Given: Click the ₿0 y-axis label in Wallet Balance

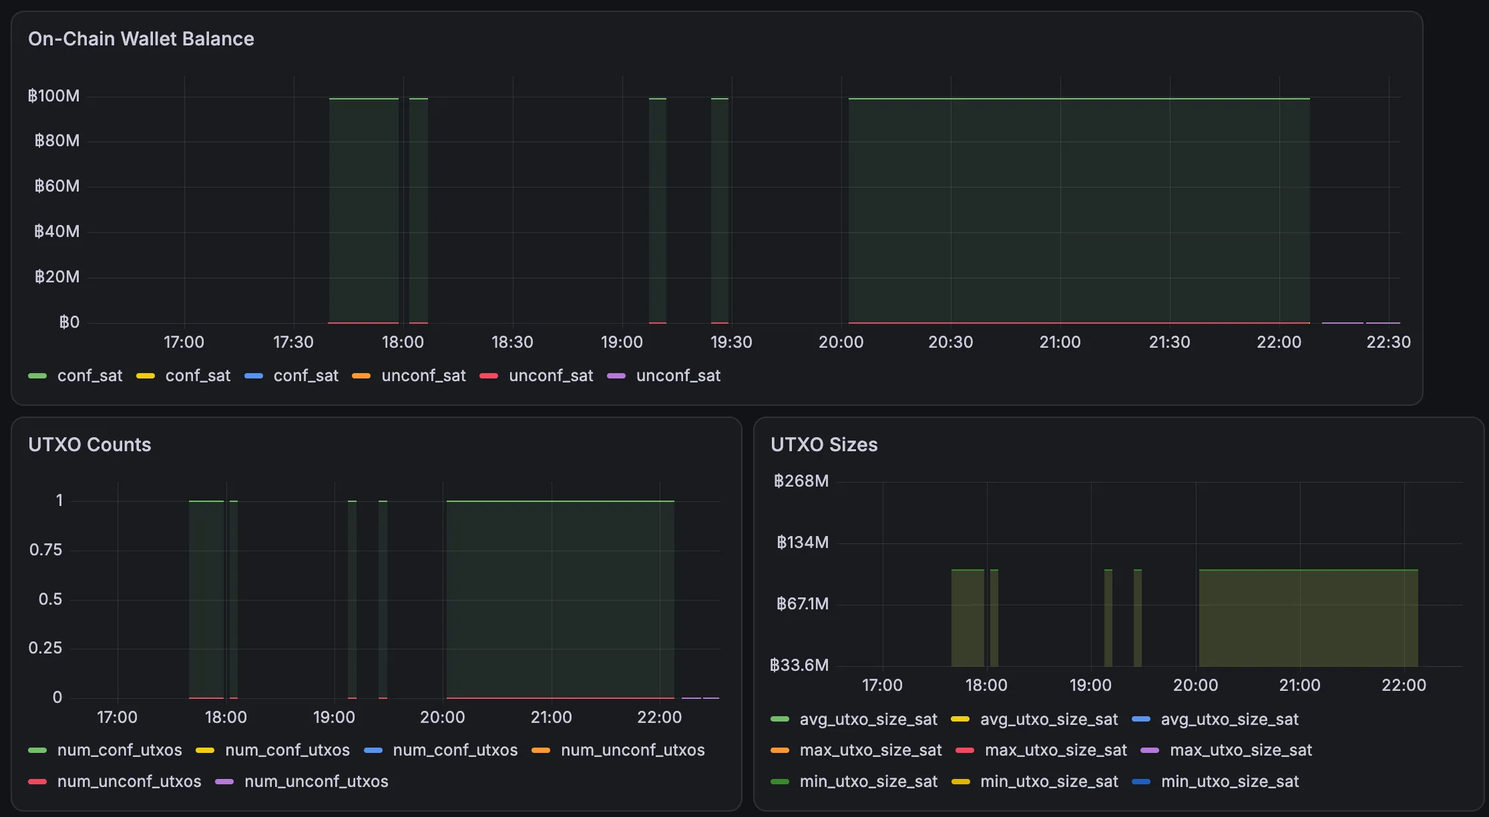Looking at the screenshot, I should coord(69,322).
